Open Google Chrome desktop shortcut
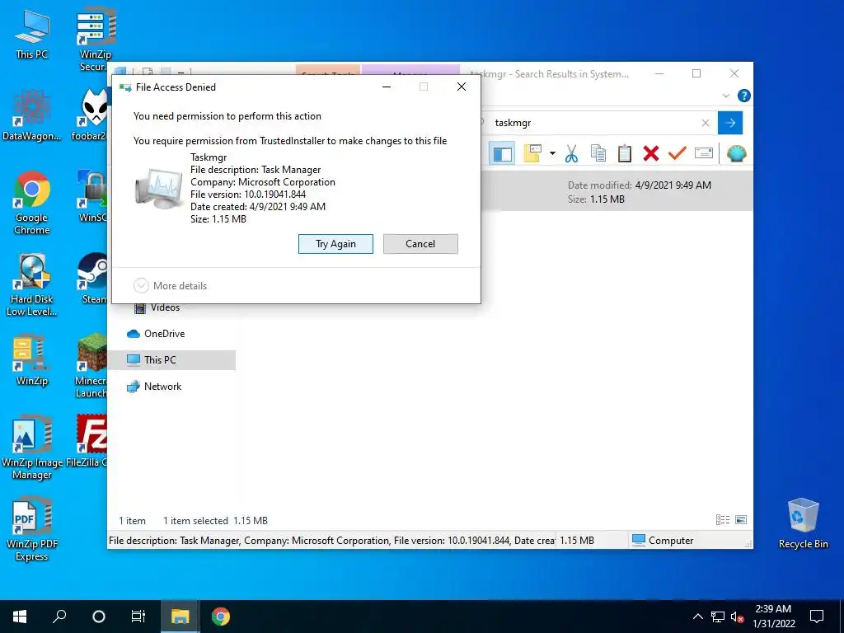 32,203
